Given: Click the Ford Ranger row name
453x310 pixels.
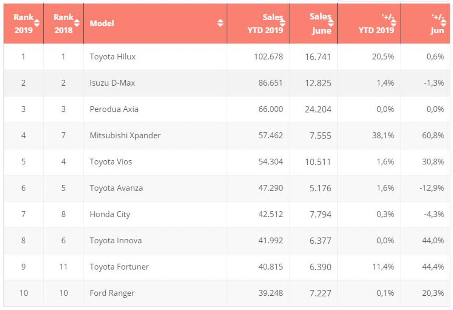Looking at the screenshot, I should coord(112,293).
